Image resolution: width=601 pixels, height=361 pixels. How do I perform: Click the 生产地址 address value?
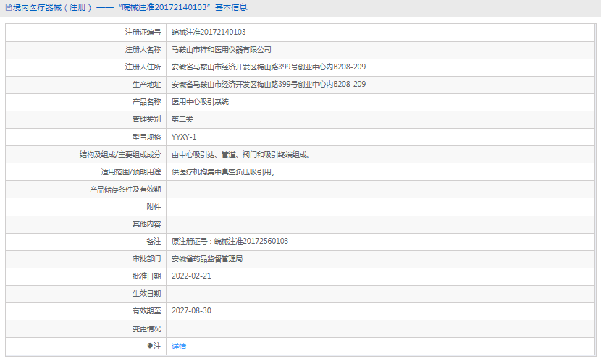click(x=269, y=84)
